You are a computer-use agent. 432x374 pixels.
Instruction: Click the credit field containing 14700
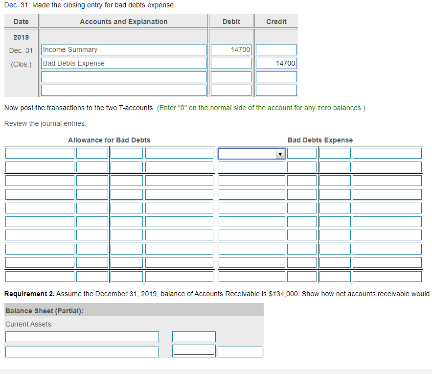click(276, 63)
